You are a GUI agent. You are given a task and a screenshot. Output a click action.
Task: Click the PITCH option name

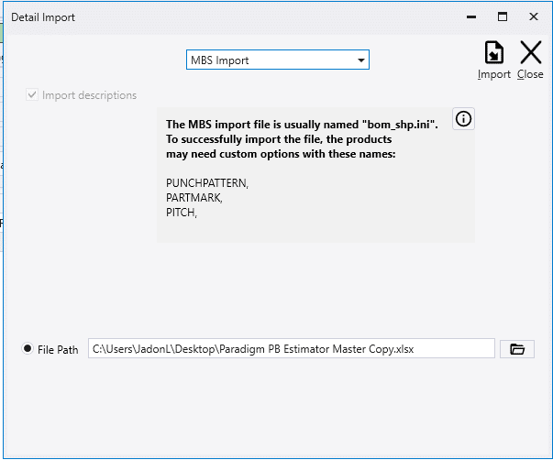[x=182, y=213]
